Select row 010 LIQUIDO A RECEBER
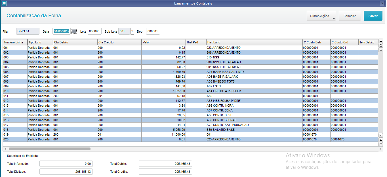 (x=190, y=91)
